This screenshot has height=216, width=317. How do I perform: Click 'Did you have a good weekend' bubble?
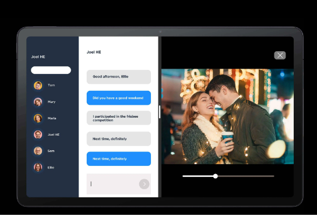point(119,98)
